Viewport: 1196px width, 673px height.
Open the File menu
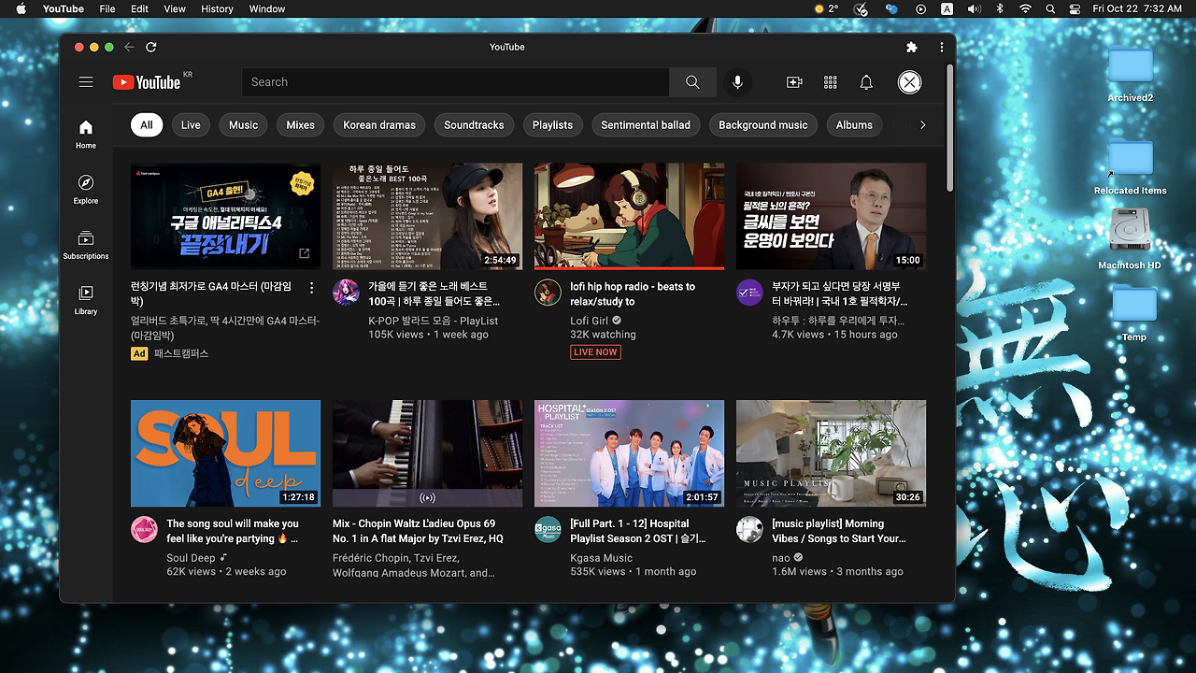(x=107, y=8)
